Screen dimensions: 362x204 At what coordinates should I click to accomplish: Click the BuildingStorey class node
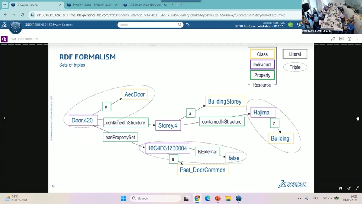pos(225,101)
